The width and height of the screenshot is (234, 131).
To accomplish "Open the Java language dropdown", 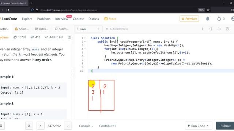I will [88, 29].
